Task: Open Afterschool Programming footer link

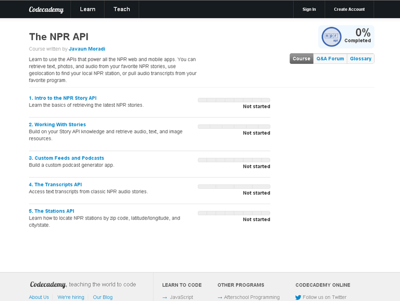Action: tap(251, 297)
